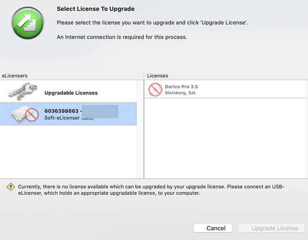This screenshot has height=240, width=308.
Task: Click the Internet connection required notice text
Action: point(122,37)
